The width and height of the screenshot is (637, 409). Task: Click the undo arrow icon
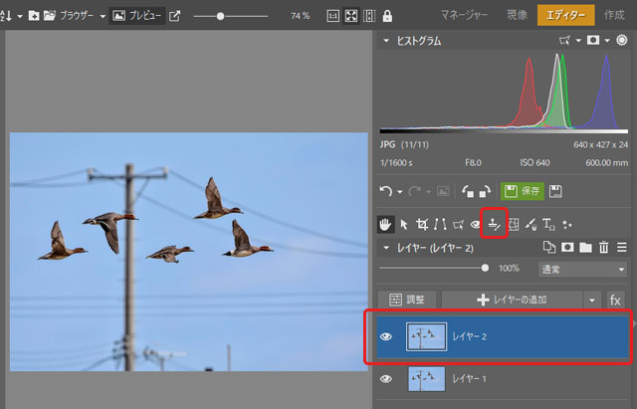(x=385, y=191)
